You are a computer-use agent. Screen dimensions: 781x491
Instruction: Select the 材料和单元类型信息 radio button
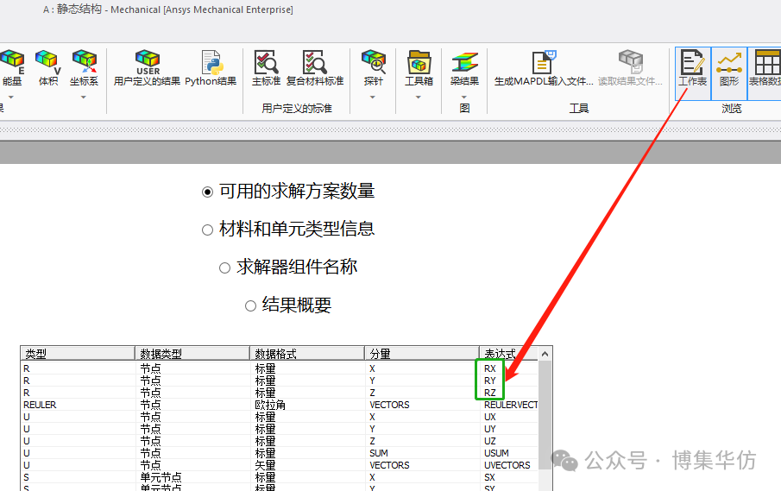[207, 230]
